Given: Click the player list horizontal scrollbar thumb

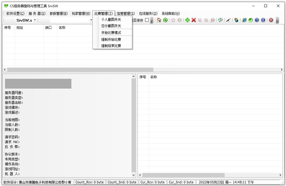Looking at the screenshot, I should point(184,175).
